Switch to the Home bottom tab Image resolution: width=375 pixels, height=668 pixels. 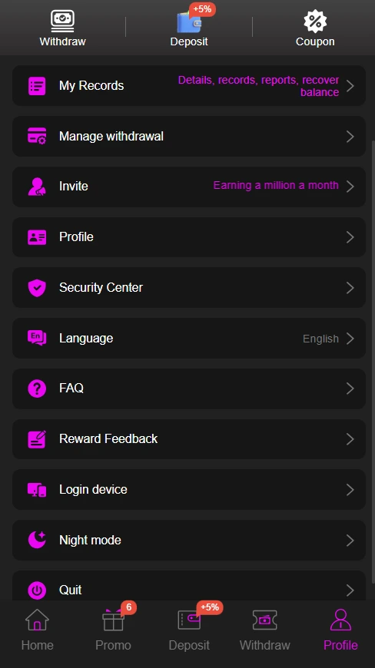38,630
